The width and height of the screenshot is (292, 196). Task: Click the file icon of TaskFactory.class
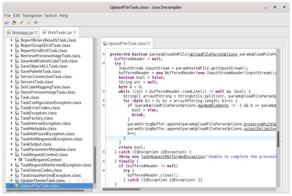point(17,118)
